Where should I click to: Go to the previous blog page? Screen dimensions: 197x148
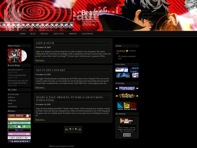(70, 129)
